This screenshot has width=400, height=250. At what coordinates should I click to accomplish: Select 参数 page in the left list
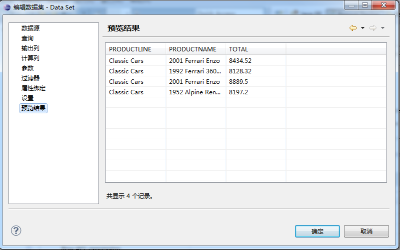[27, 68]
